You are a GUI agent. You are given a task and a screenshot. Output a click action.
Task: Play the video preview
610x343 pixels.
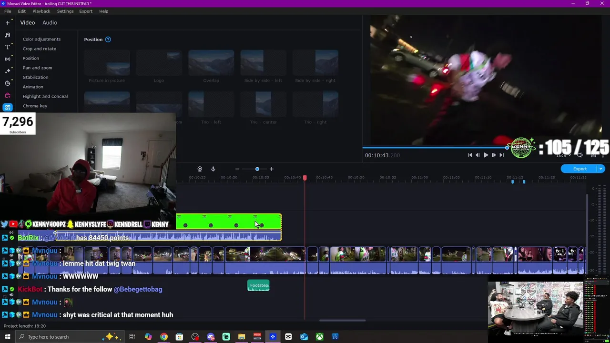click(486, 155)
